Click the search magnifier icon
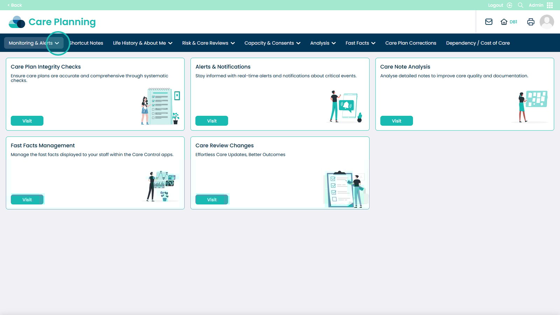560x315 pixels. pyautogui.click(x=520, y=5)
